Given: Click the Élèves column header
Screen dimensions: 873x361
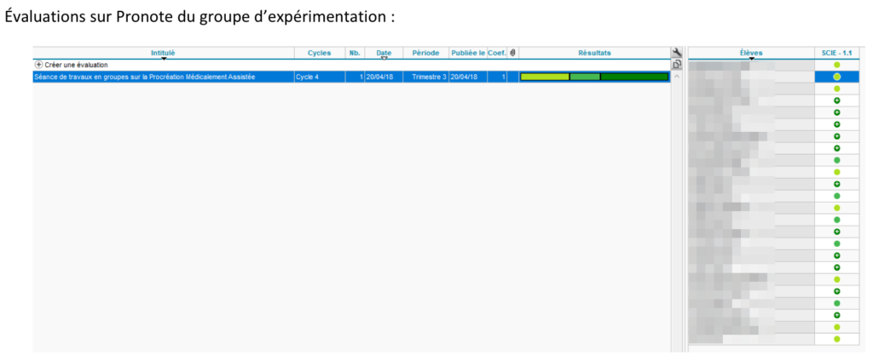Looking at the screenshot, I should (x=752, y=53).
